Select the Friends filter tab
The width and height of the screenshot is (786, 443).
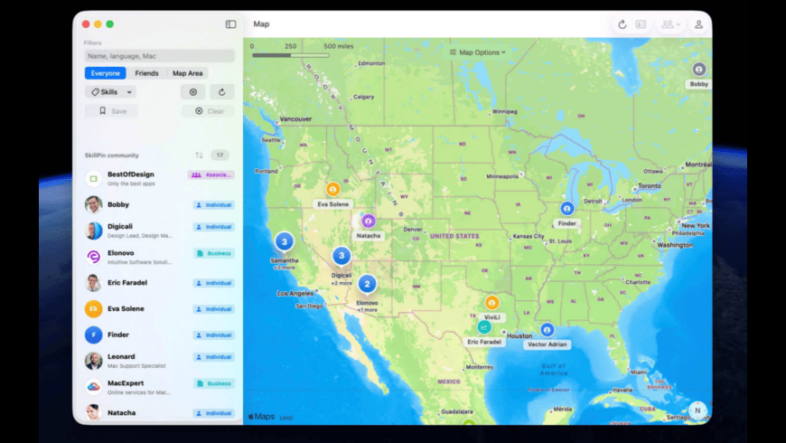pos(147,73)
